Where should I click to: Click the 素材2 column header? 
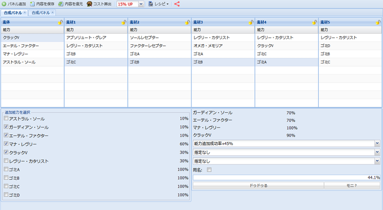(x=159, y=22)
